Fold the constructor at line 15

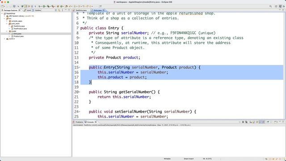pyautogui.click(x=80, y=68)
